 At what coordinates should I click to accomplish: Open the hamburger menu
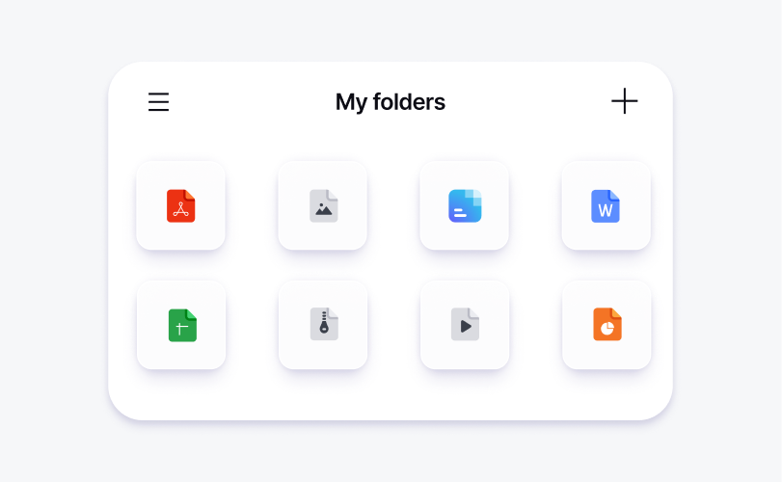click(158, 102)
